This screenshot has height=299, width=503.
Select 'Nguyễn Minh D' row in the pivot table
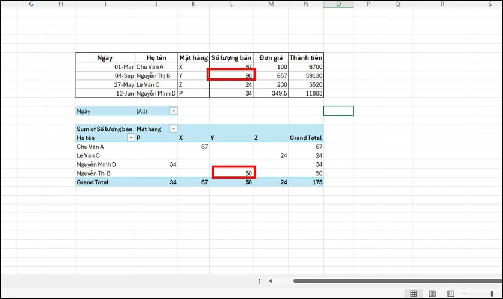105,164
